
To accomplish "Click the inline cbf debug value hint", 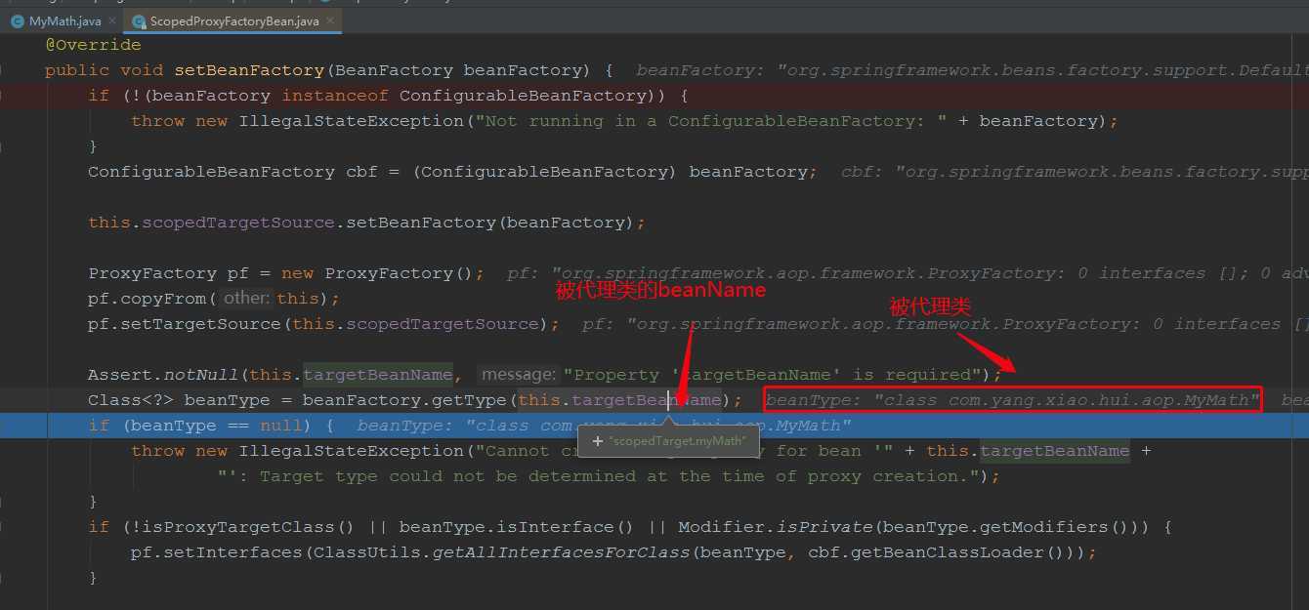I will click(1075, 172).
